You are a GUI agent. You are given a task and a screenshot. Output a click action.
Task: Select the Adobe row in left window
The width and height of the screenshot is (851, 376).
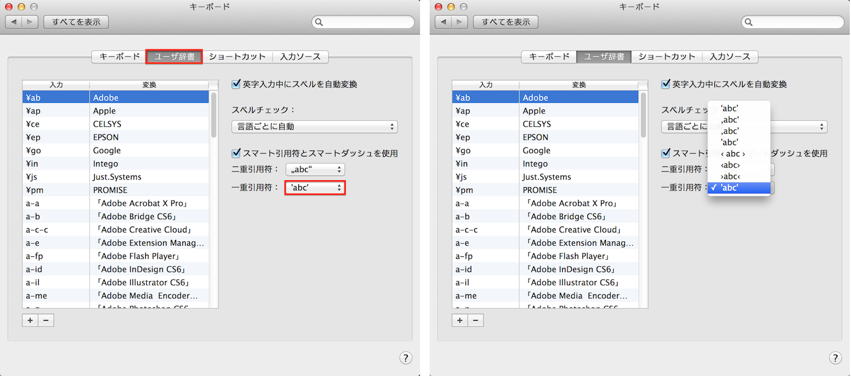pyautogui.click(x=116, y=98)
